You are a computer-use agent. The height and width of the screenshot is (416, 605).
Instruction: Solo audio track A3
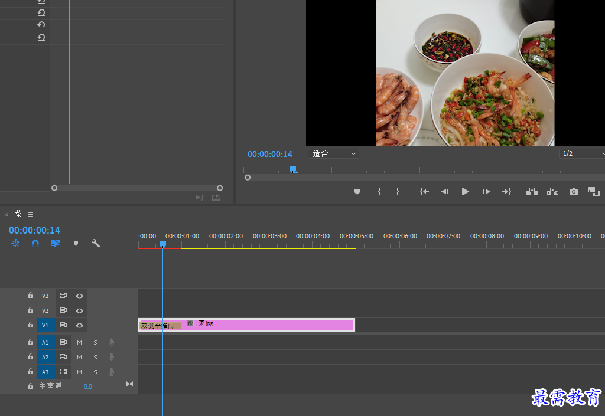pyautogui.click(x=95, y=372)
